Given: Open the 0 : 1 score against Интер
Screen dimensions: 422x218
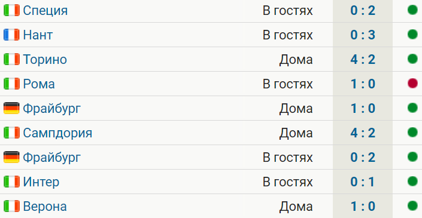Looking at the screenshot, I should pyautogui.click(x=363, y=182).
